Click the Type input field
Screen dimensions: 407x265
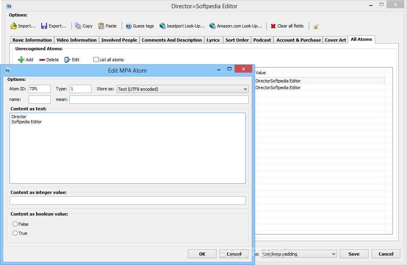[x=81, y=89]
